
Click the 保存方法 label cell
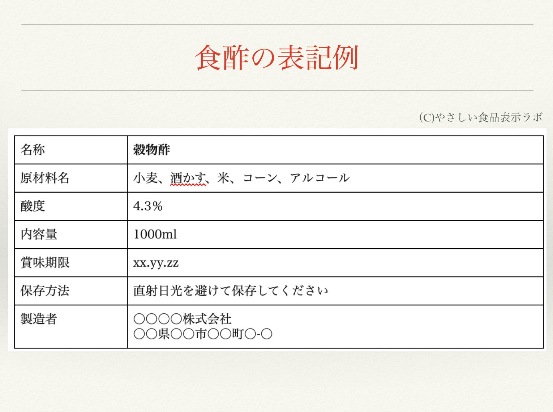click(x=71, y=291)
